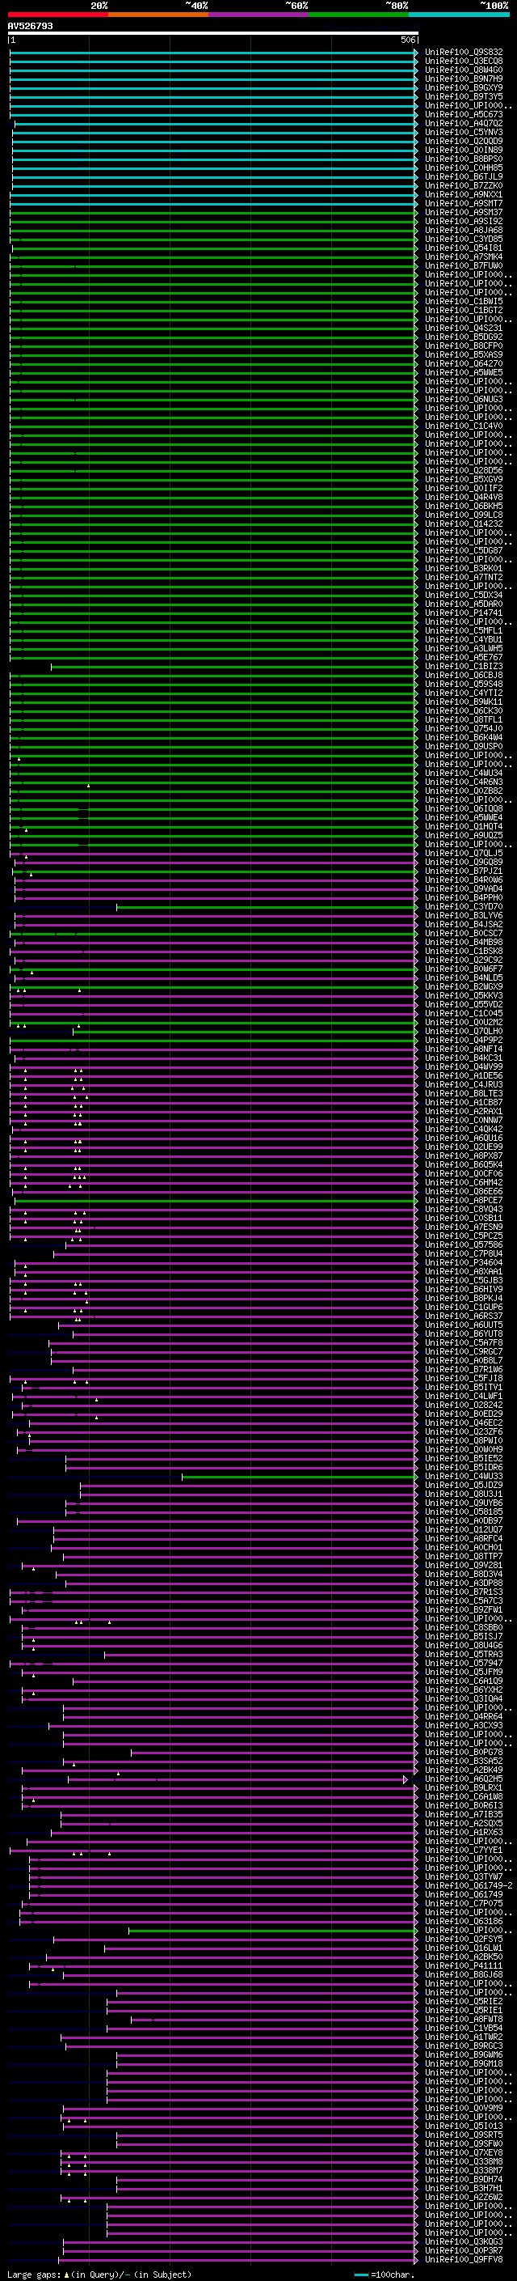Select the UniRef100_B0W6F7 label
This screenshot has height=2281, width=517.
click(x=464, y=969)
